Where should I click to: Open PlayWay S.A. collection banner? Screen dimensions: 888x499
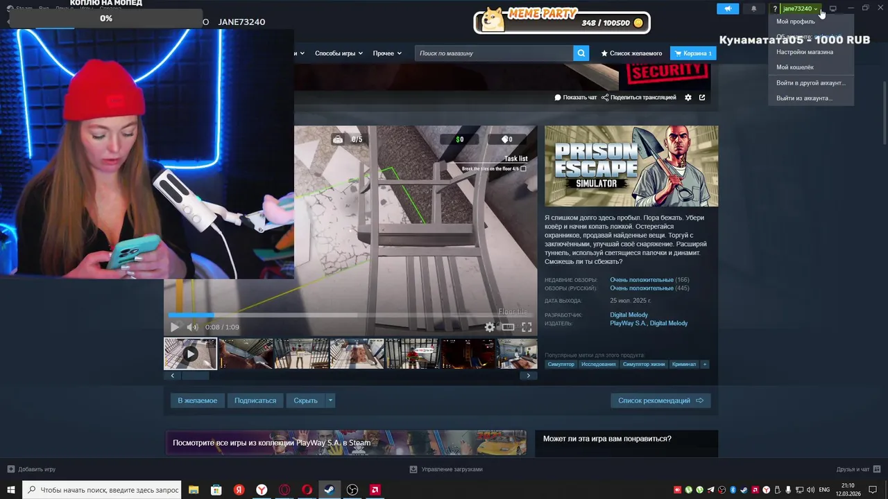[x=345, y=443]
